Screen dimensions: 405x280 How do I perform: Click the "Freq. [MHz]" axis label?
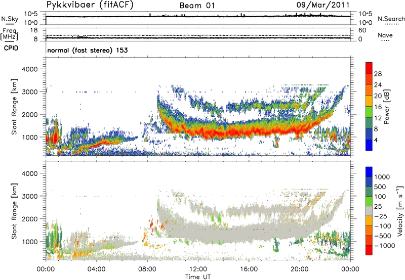coord(9,34)
